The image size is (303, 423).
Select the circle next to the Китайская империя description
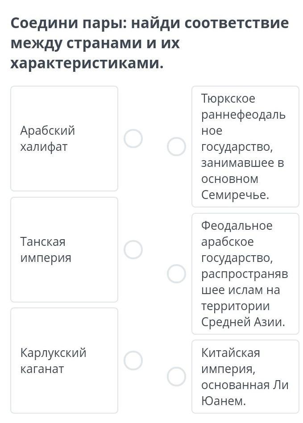pos(176,376)
